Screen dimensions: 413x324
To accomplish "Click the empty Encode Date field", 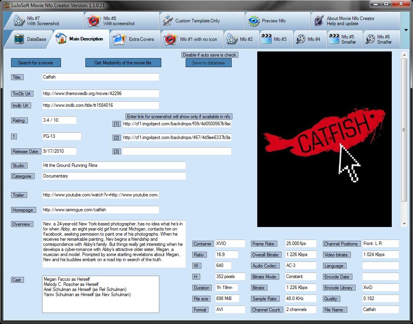I will [381, 276].
